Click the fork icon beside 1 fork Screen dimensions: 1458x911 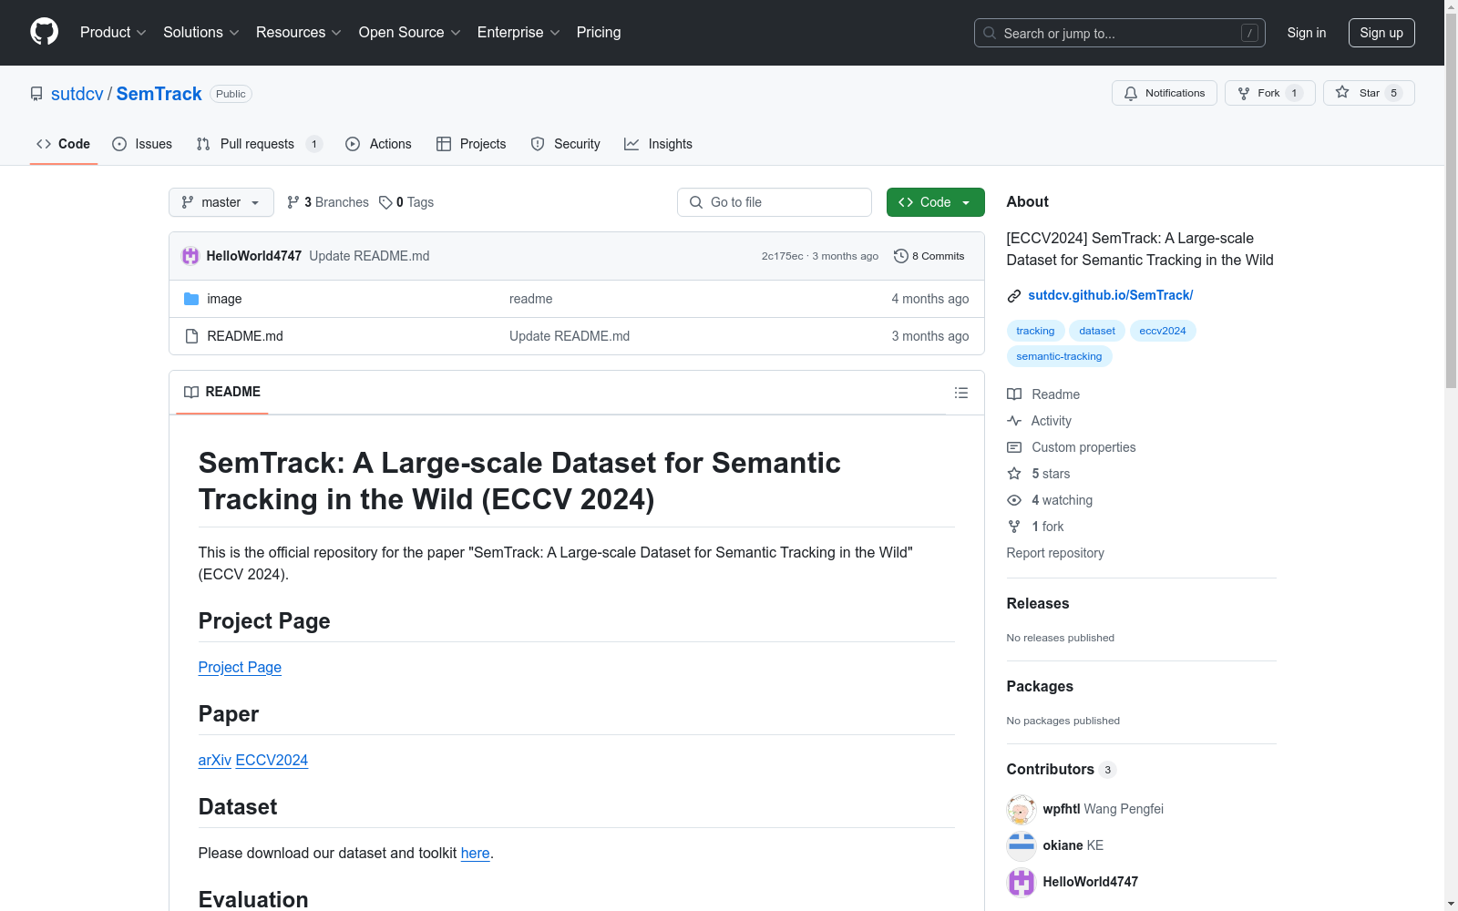click(1014, 527)
